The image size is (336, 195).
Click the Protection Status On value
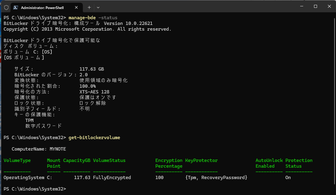click(288, 177)
